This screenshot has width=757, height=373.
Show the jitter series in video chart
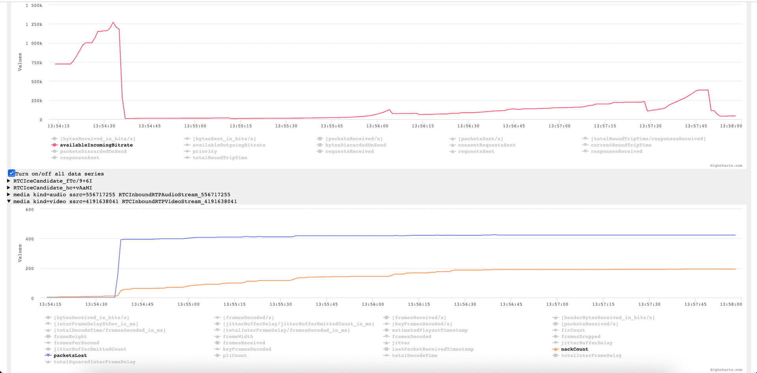point(401,343)
